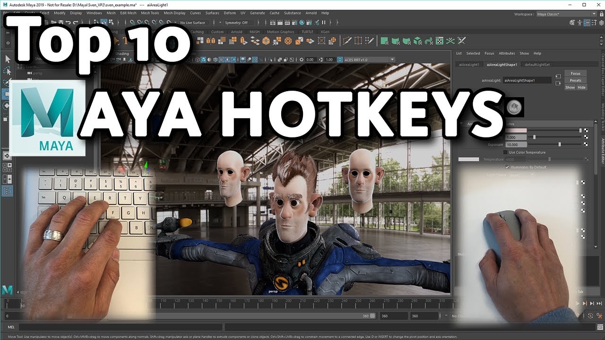Click the input connection arrow icon beside Focus
This screenshot has width=605, height=340.
(x=558, y=76)
